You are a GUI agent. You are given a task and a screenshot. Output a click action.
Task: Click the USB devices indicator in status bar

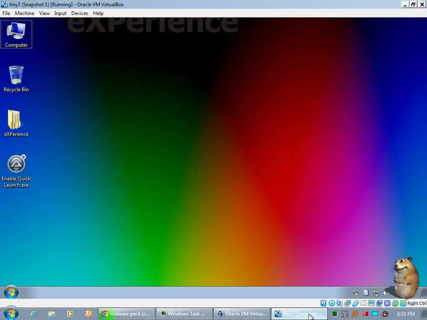pos(355,303)
